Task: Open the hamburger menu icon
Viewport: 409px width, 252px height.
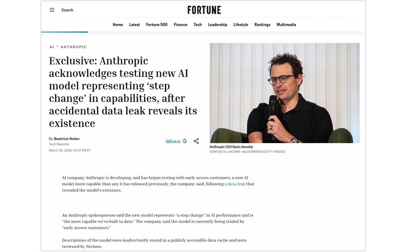Action: click(x=52, y=10)
